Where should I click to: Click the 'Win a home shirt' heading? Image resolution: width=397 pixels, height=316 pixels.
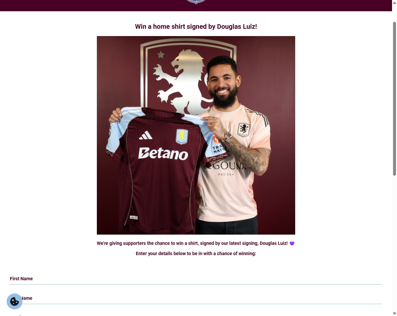coord(196,27)
